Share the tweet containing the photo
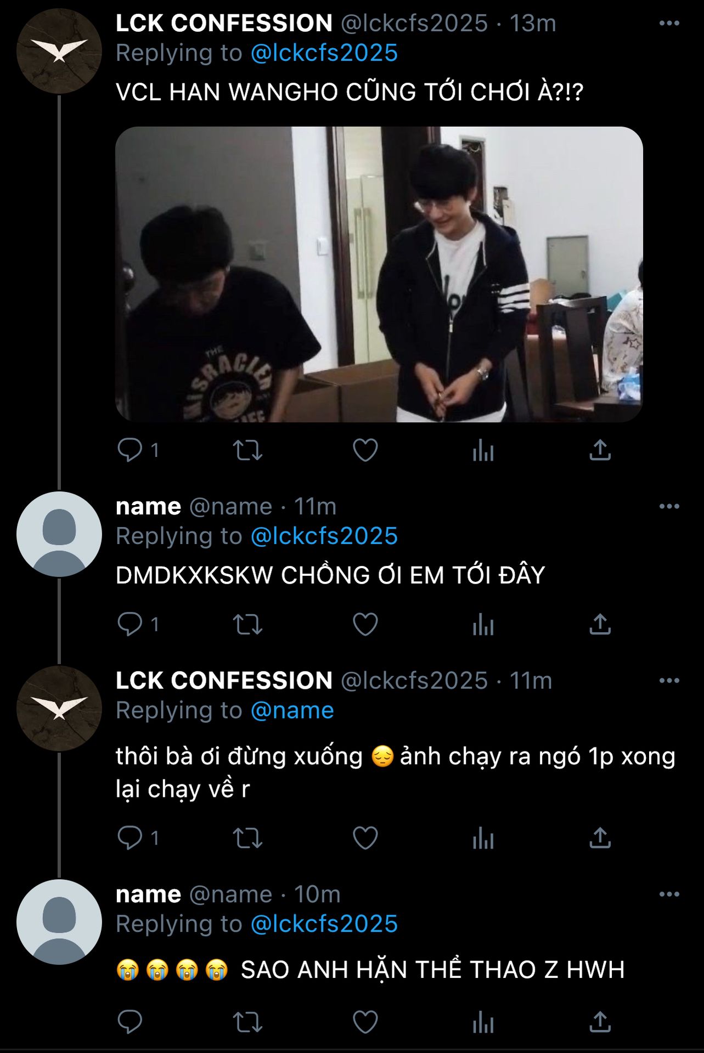Image resolution: width=704 pixels, height=1053 pixels. [x=600, y=450]
